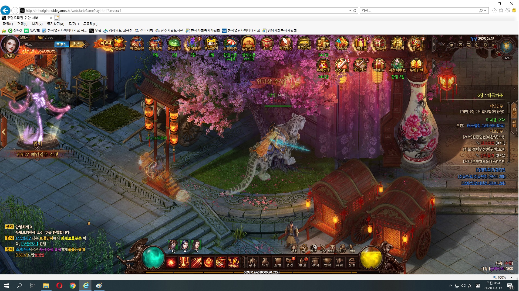519x291 pixels.
Task: Open the 태극 yin-yang icon above the bar
Action: [314, 248]
